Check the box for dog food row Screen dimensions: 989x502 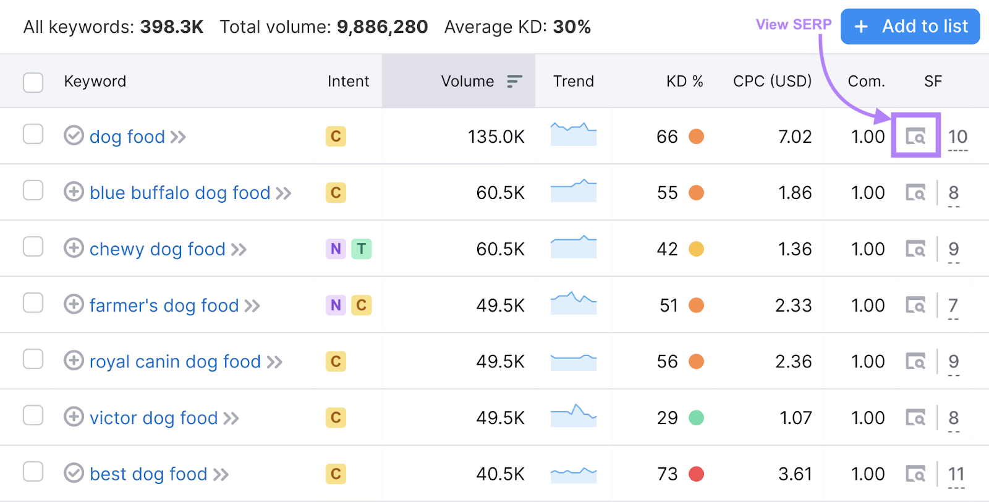(33, 134)
